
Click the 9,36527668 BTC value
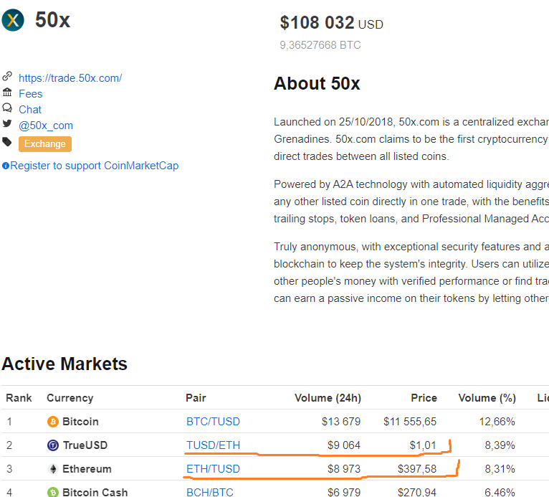click(320, 45)
